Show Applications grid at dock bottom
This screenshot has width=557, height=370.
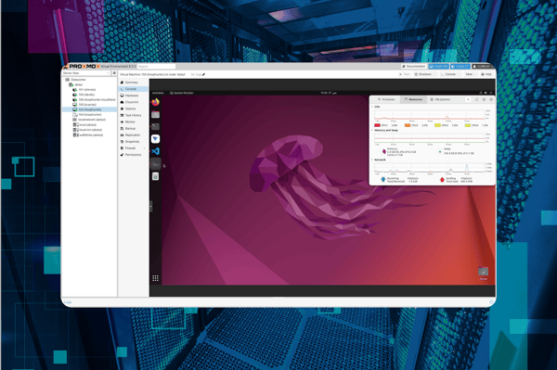click(156, 278)
